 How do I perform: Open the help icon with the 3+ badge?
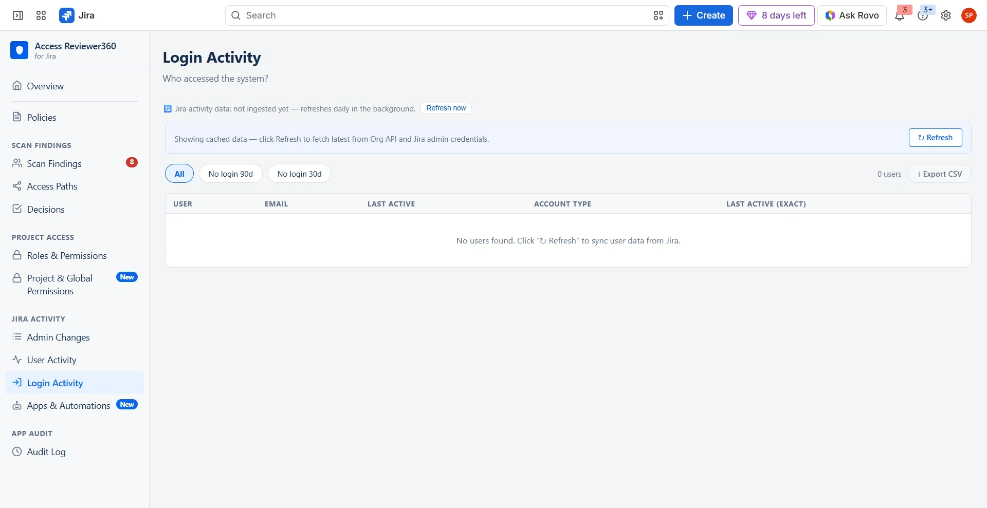tap(923, 16)
